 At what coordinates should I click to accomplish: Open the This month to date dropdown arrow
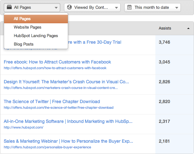tap(177, 8)
